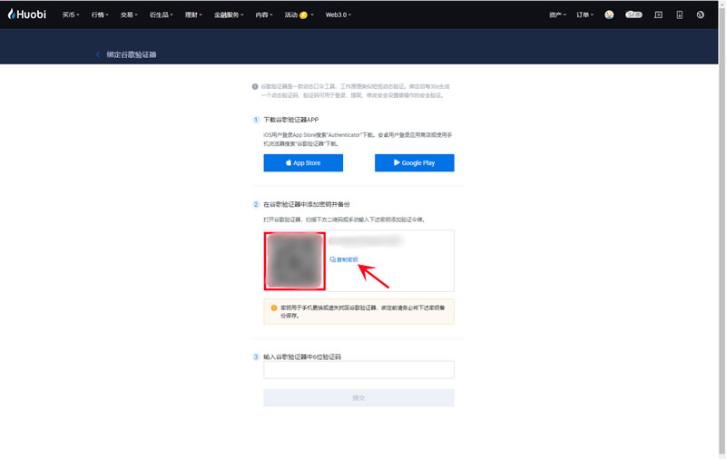Click the Huobi logo

click(x=27, y=15)
